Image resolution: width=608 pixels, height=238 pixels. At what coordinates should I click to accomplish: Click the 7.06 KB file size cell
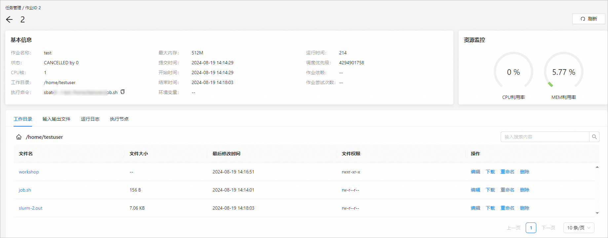137,208
